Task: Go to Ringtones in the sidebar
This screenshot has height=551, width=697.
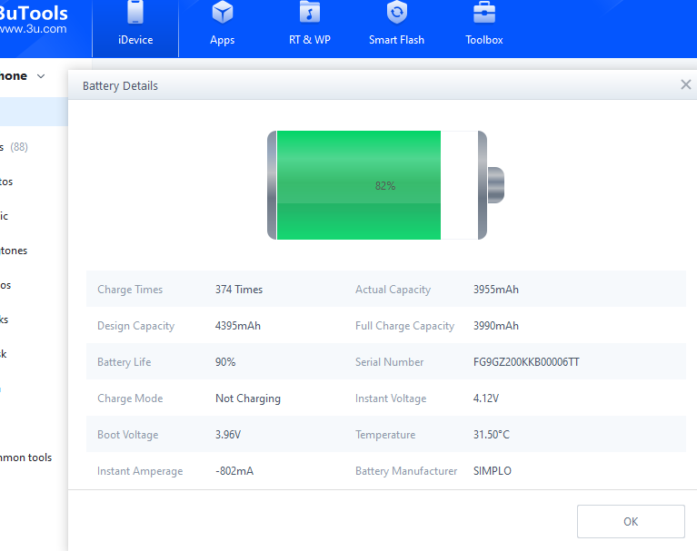Action: click(x=14, y=251)
